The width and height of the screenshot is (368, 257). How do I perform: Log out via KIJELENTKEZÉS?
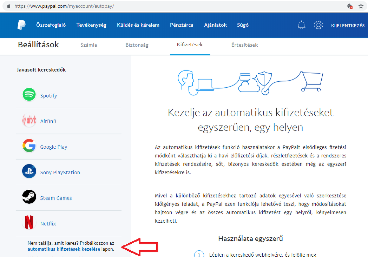coord(348,26)
